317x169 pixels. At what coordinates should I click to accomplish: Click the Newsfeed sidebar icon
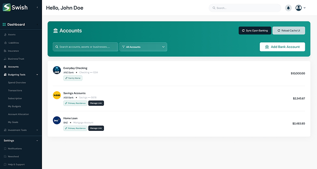click(x=5, y=156)
